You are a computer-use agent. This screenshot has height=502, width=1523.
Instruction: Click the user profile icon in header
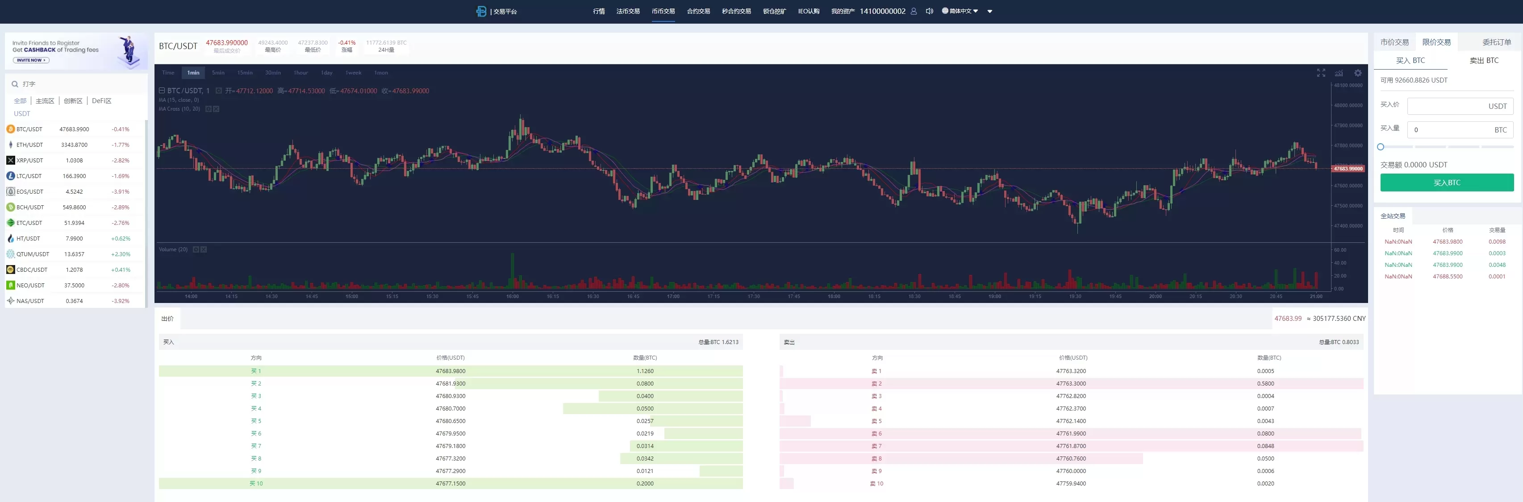[x=914, y=11]
